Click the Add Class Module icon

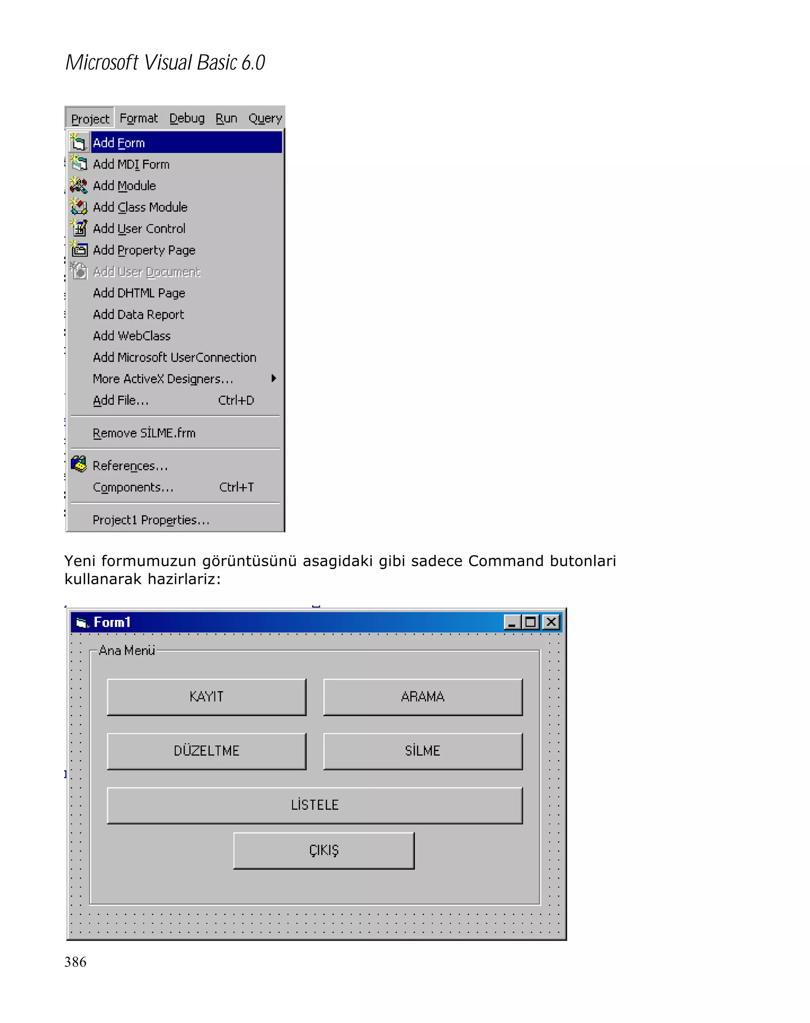[78, 206]
